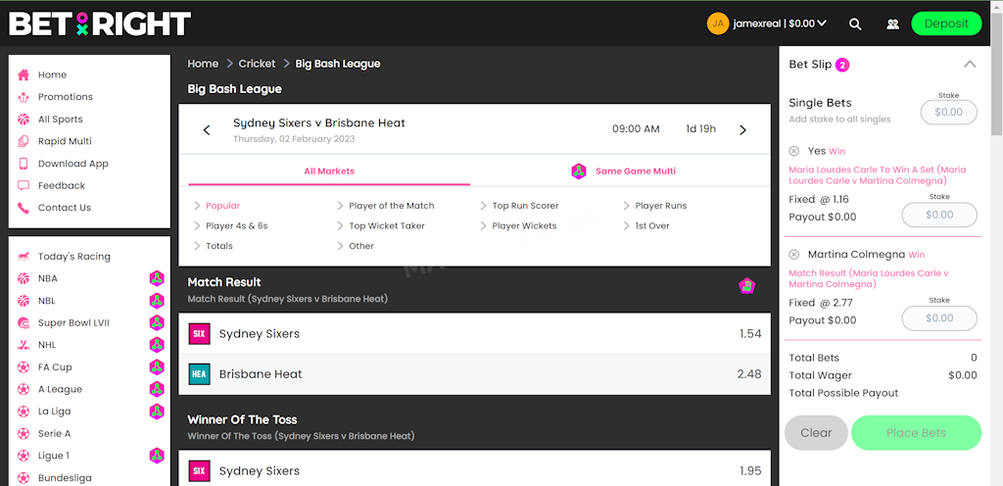This screenshot has height=486, width=1003.
Task: Click the Home breadcrumb link
Action: [x=203, y=64]
